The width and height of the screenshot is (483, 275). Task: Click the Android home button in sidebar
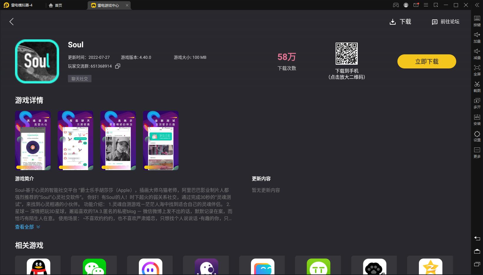pyautogui.click(x=477, y=251)
